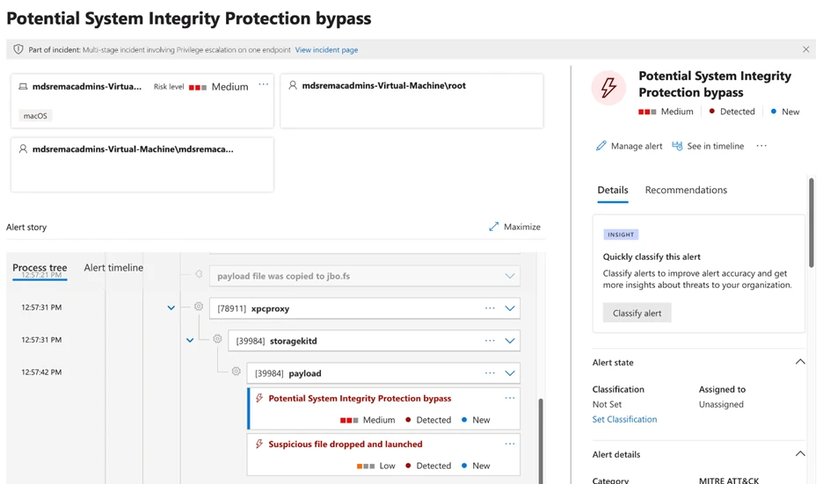Viewport: 823px width, 484px height.
Task: Click the Classify alert button
Action: (x=637, y=313)
